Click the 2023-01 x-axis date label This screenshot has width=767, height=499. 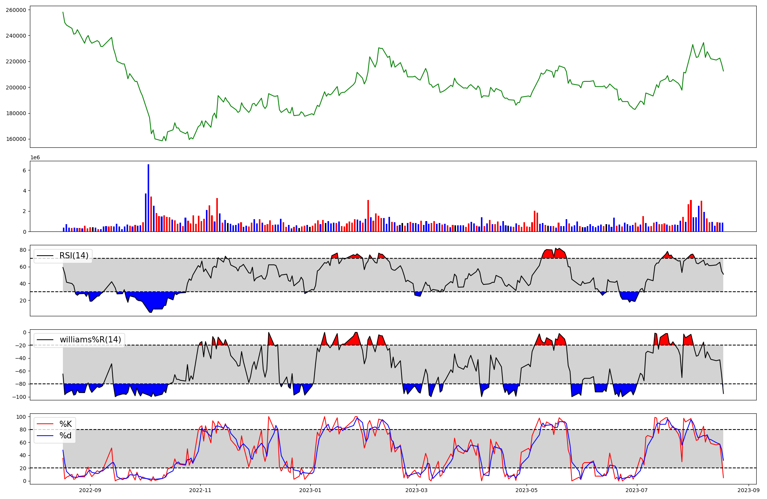pos(310,490)
